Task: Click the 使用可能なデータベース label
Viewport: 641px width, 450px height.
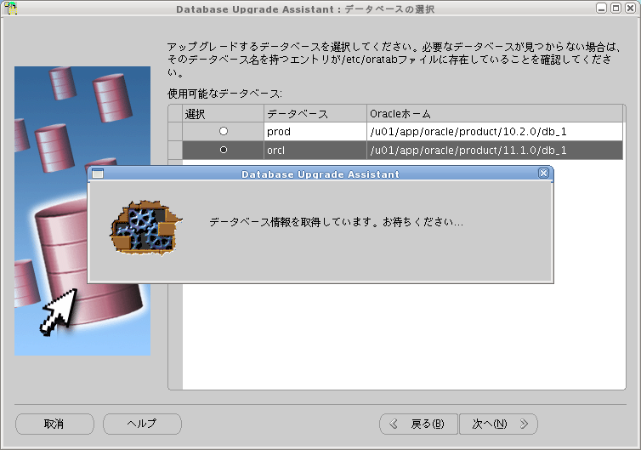Action: coord(224,94)
